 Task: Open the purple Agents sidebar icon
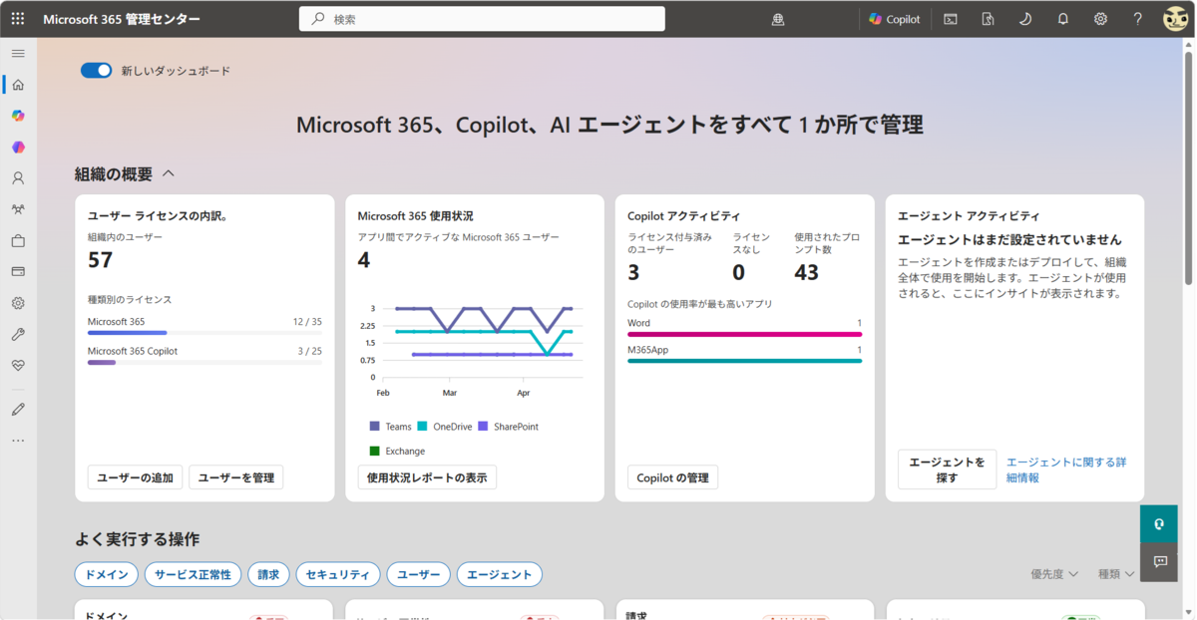(18, 148)
